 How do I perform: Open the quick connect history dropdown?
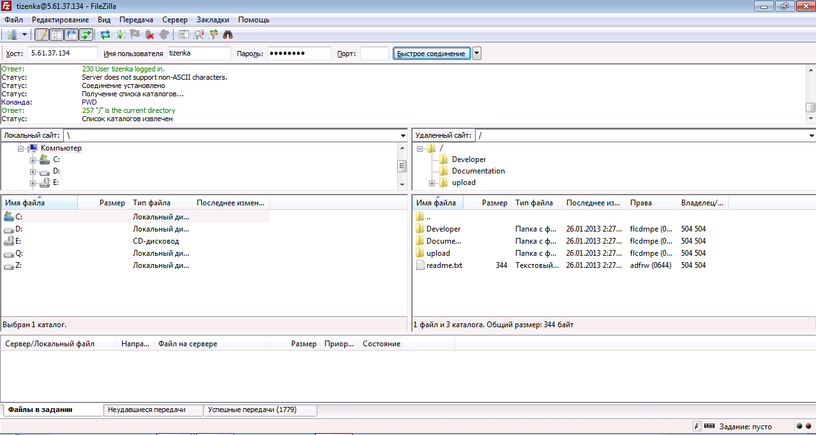tap(477, 54)
